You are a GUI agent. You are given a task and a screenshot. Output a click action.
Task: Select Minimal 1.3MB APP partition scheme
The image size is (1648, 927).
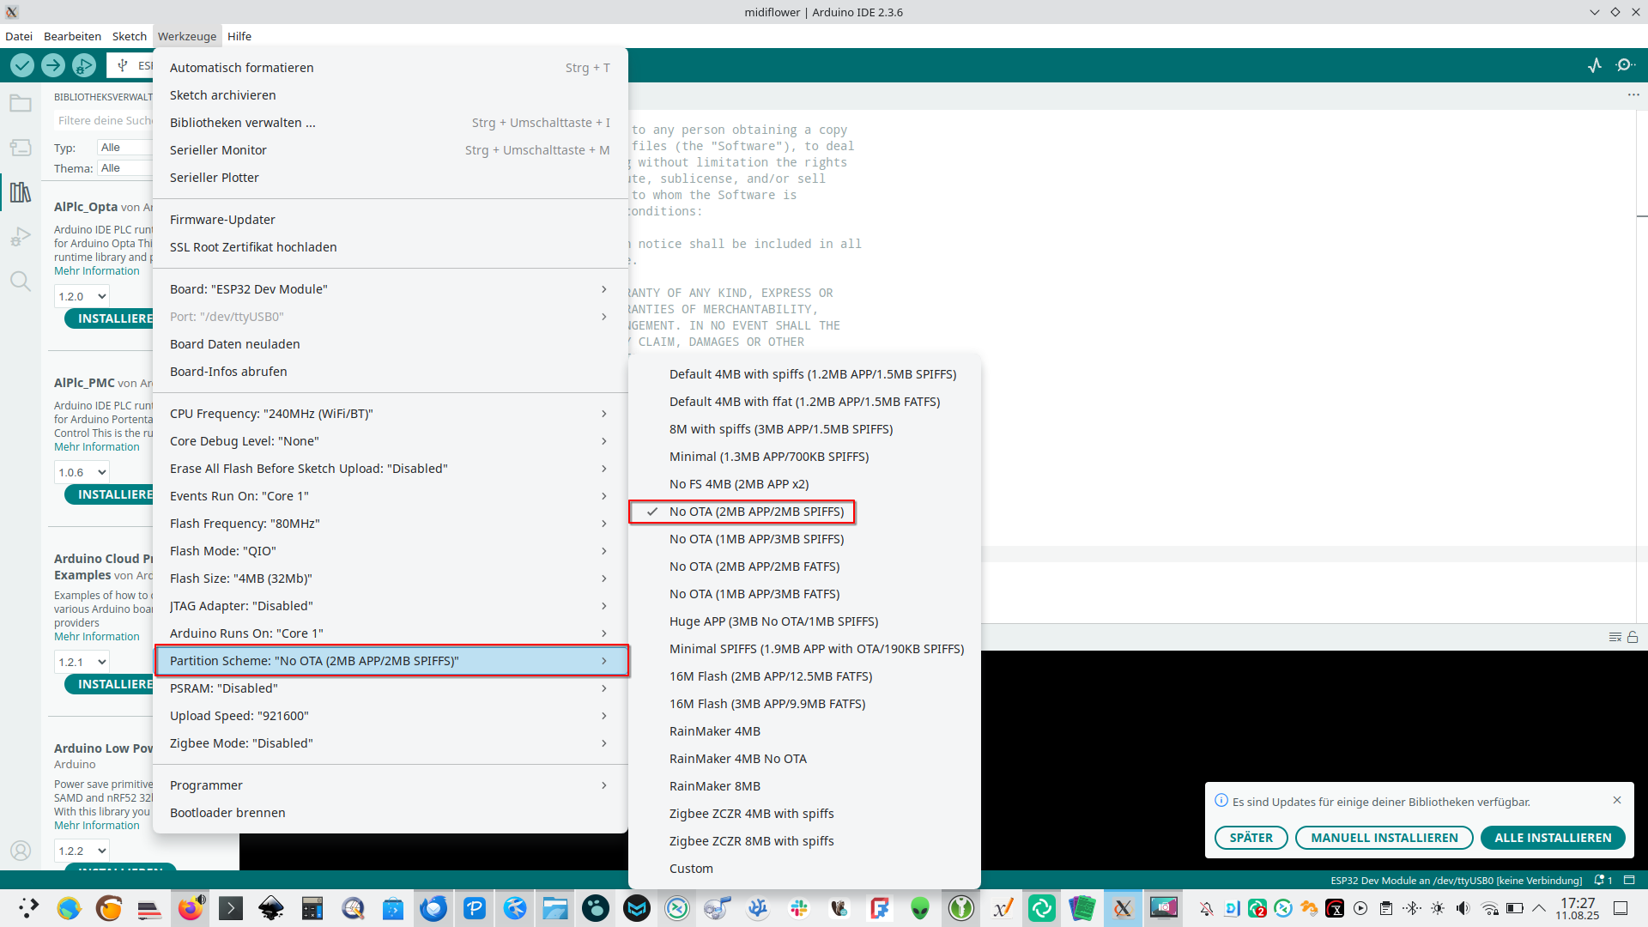[804, 457]
